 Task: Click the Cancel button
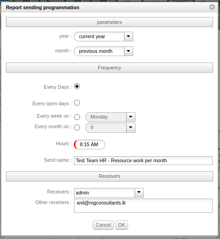(103, 225)
